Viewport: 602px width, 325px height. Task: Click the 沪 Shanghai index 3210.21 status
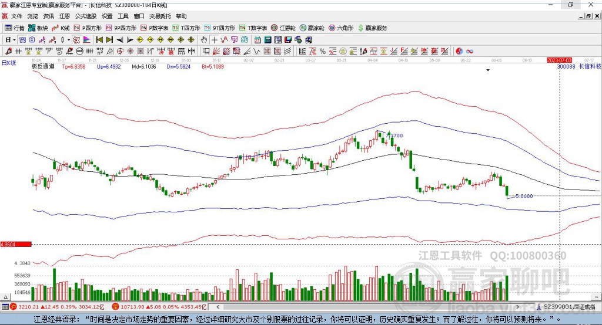click(x=57, y=307)
